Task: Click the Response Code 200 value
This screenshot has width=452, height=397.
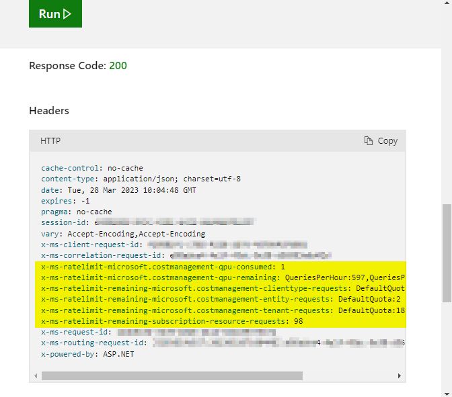Action: click(118, 66)
